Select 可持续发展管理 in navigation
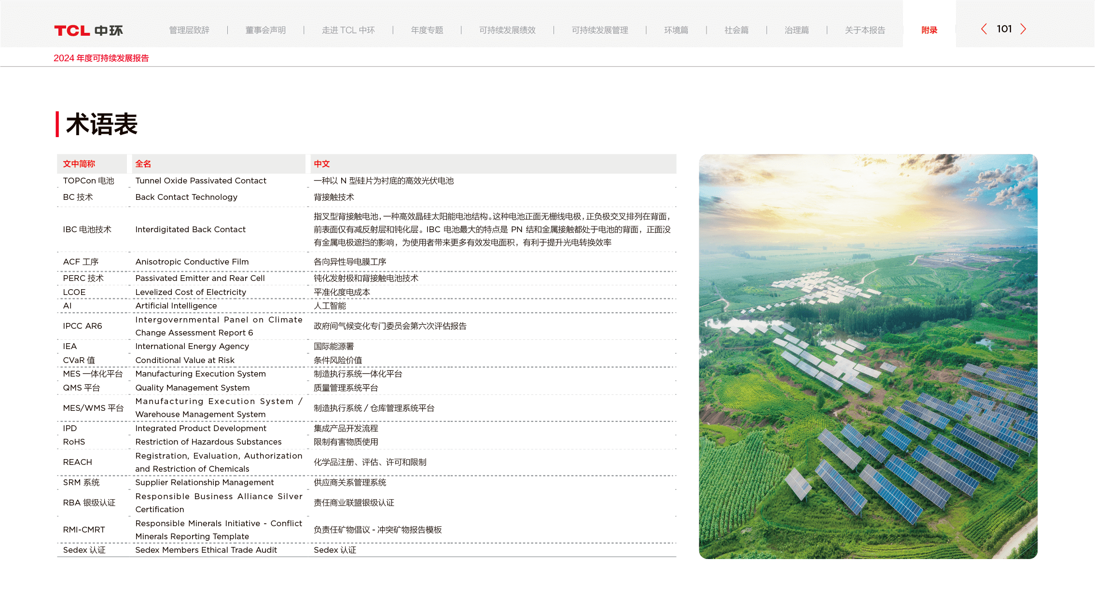Image resolution: width=1095 pixels, height=616 pixels. coord(599,30)
